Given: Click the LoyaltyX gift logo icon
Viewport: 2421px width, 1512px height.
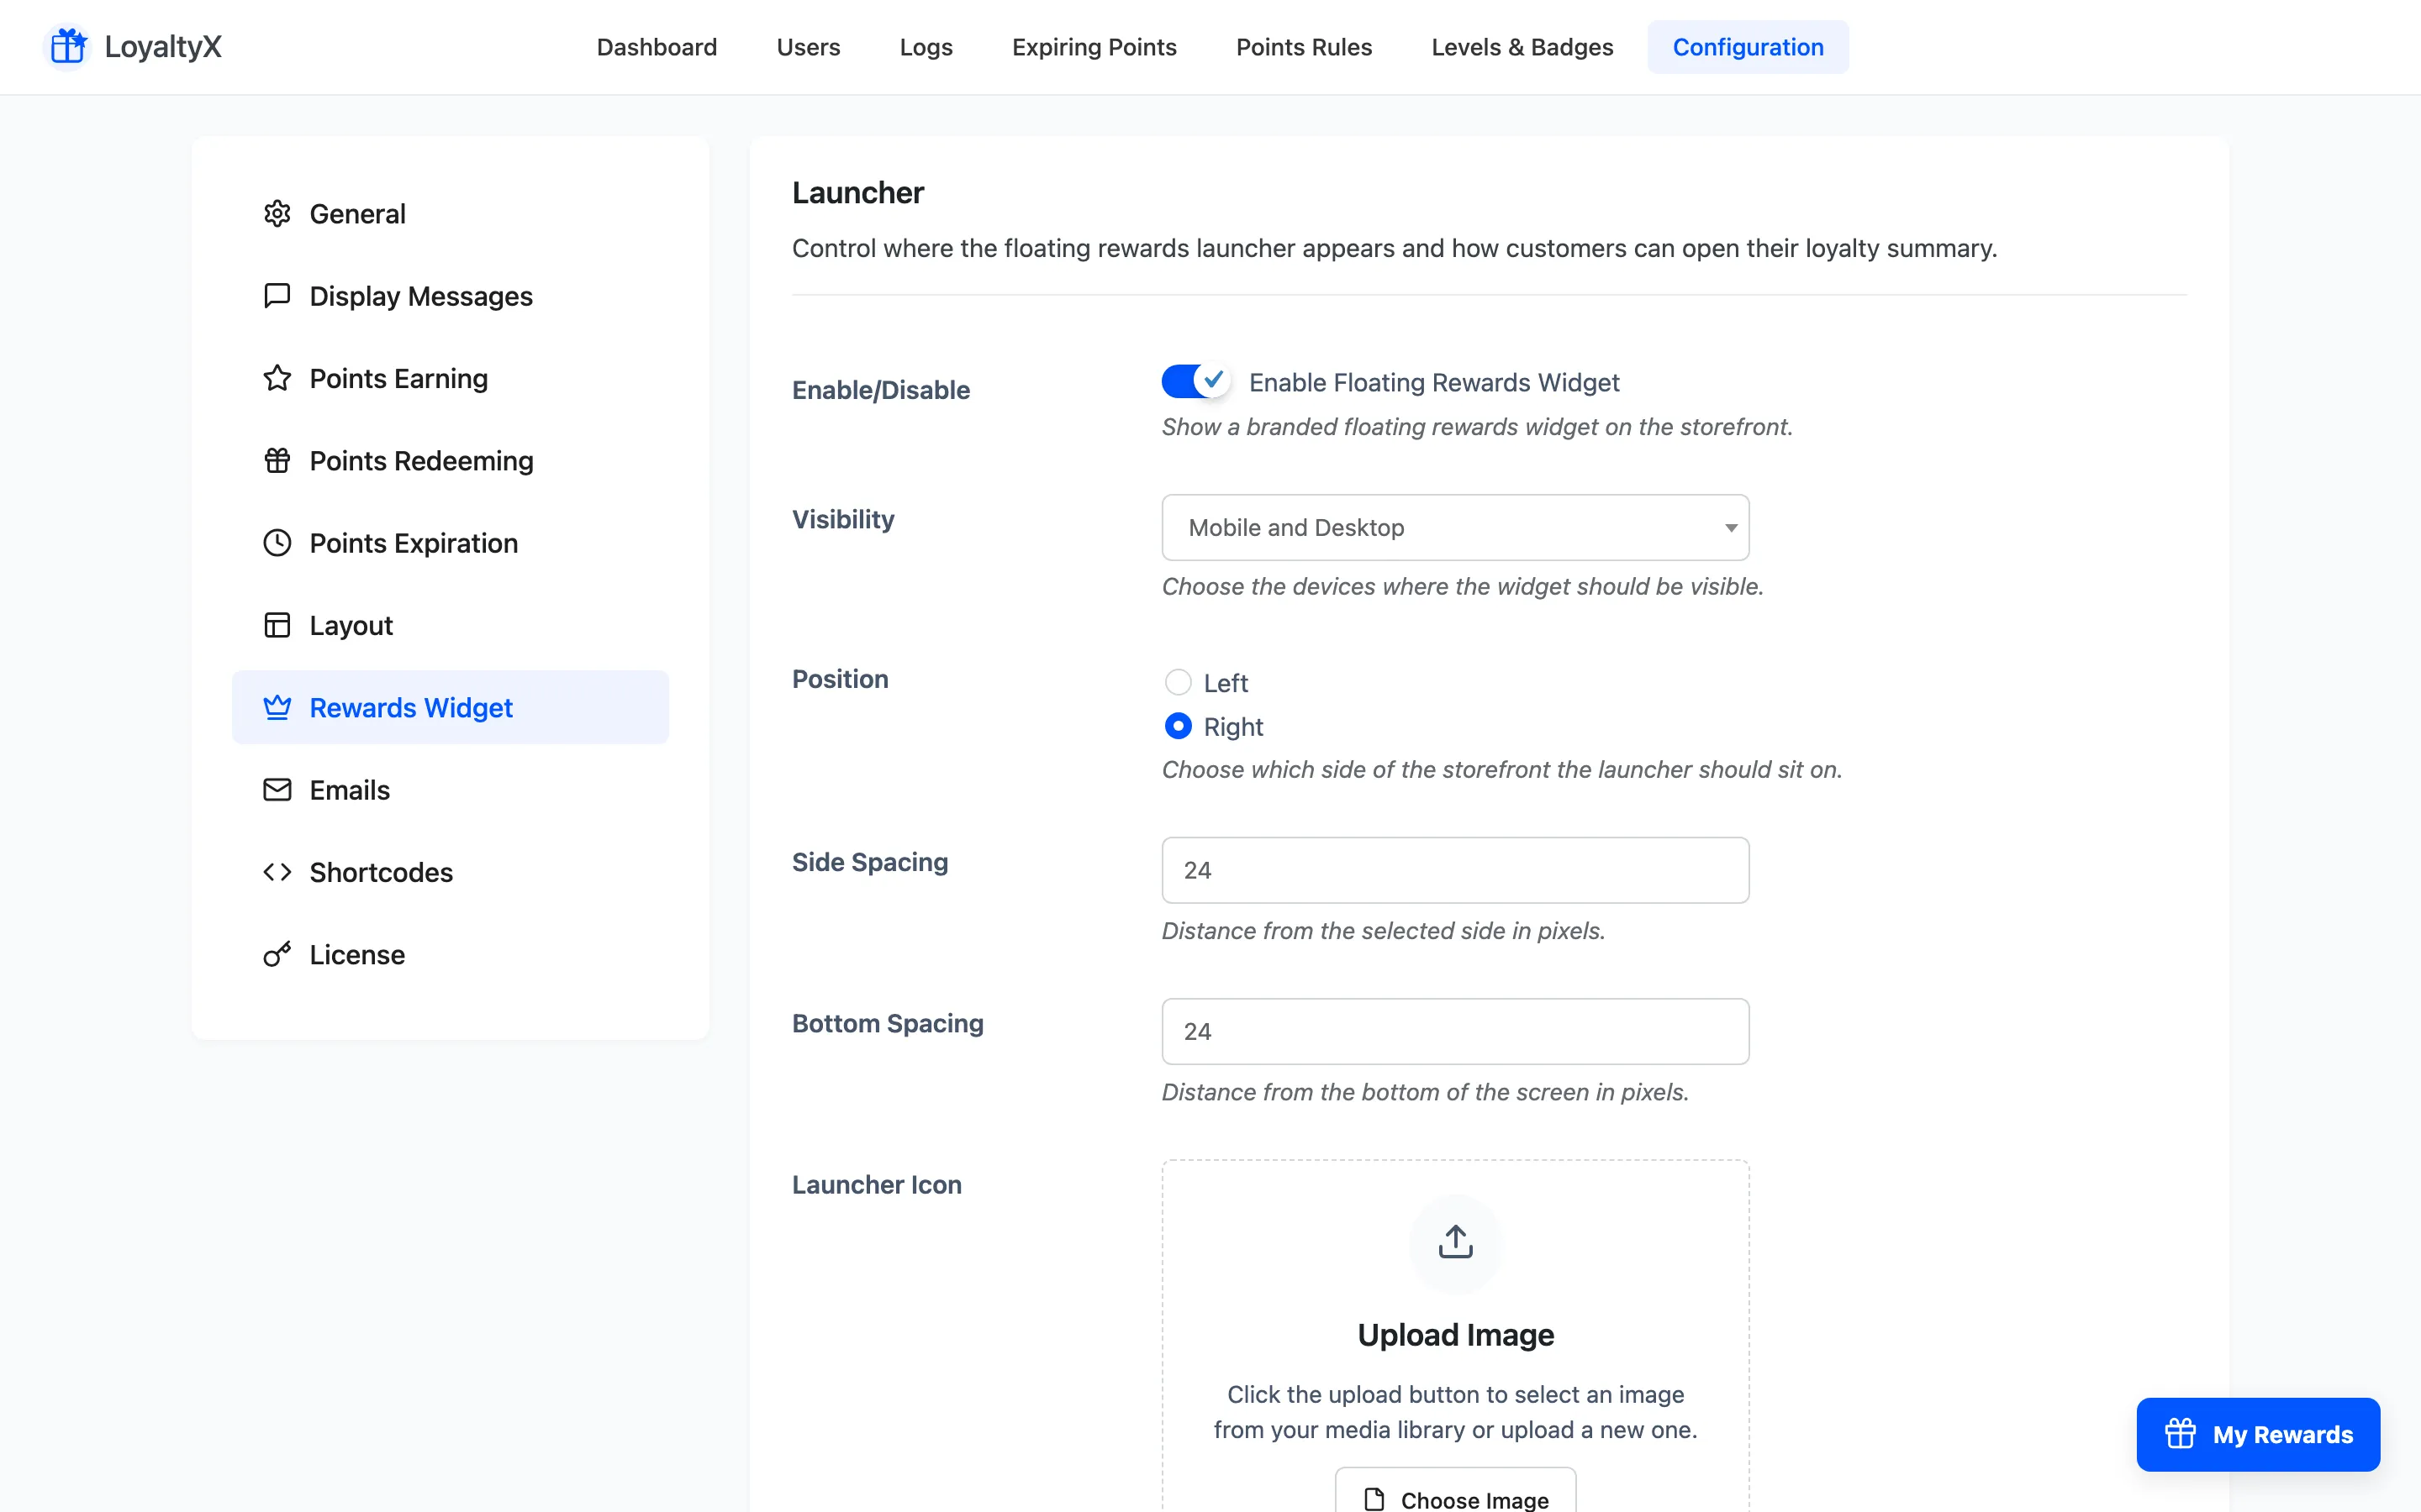Looking at the screenshot, I should (68, 47).
